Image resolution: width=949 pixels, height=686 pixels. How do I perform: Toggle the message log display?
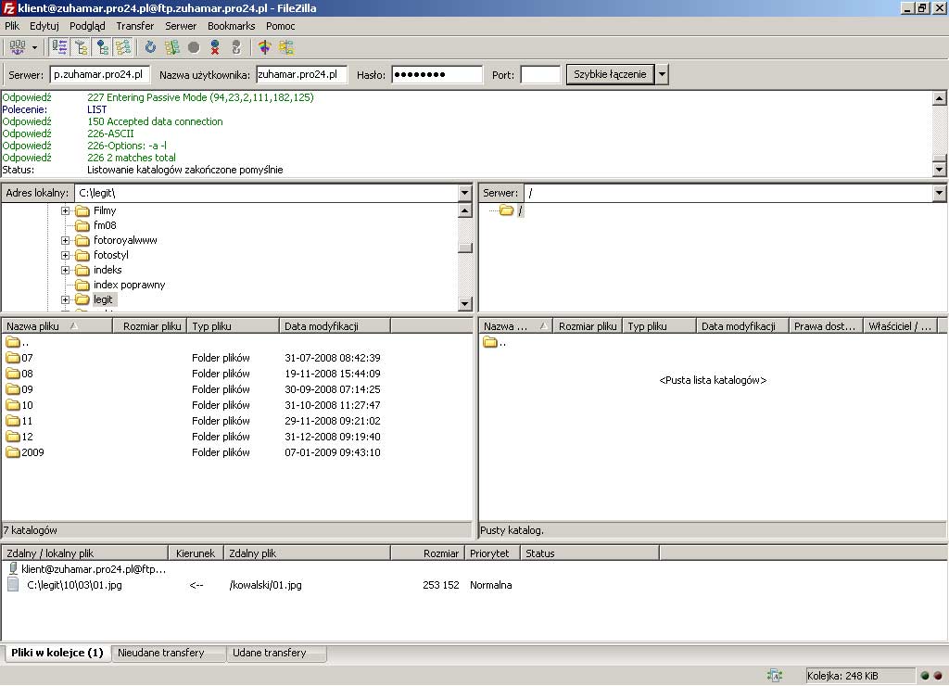(59, 47)
